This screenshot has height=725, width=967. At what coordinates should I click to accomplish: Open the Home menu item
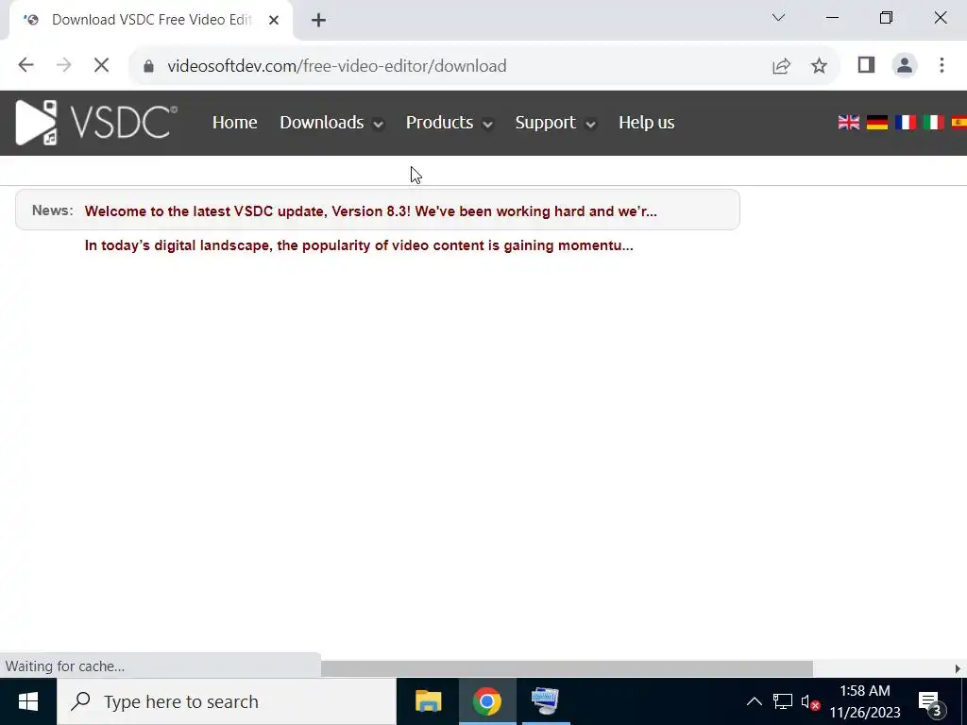coord(234,122)
